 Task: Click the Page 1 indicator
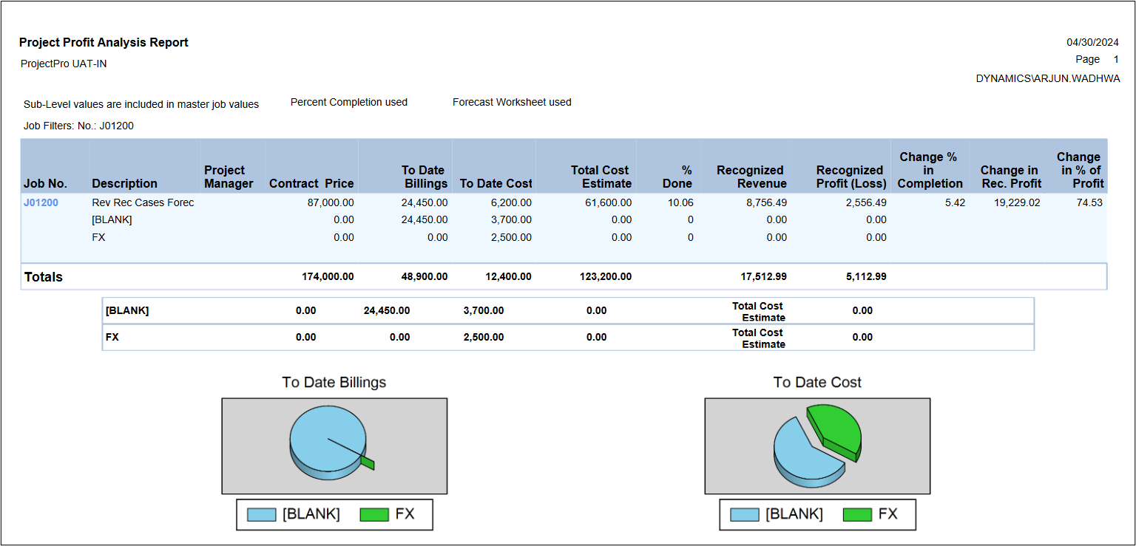1098,60
